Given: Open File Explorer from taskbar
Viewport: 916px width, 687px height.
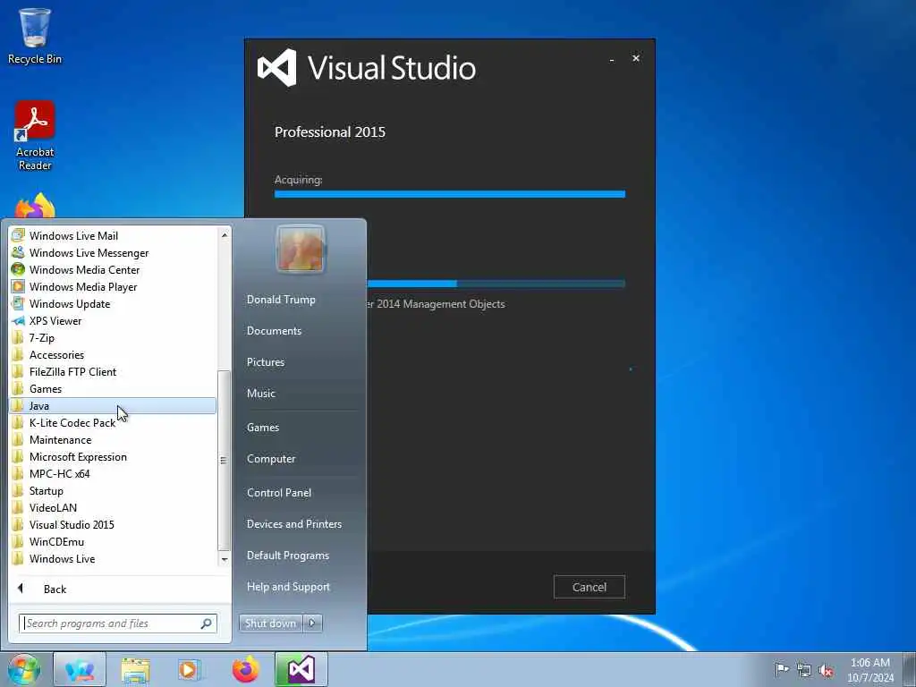Looking at the screenshot, I should pos(136,669).
